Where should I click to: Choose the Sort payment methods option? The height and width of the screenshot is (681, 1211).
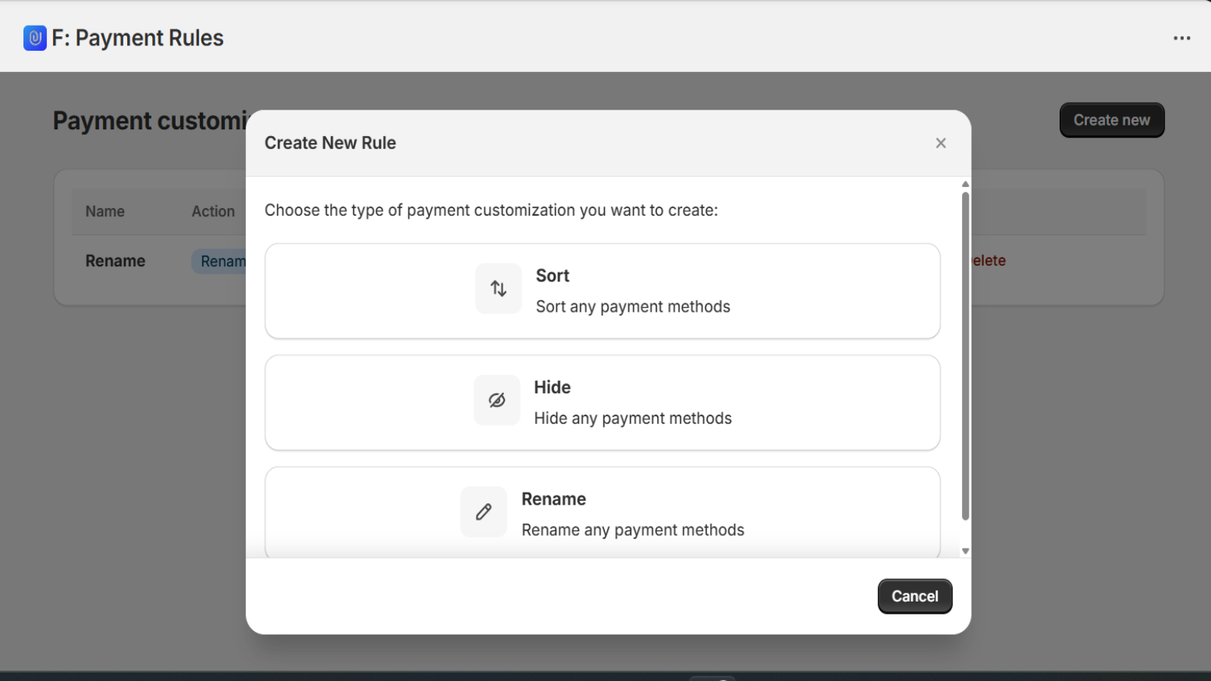tap(602, 291)
